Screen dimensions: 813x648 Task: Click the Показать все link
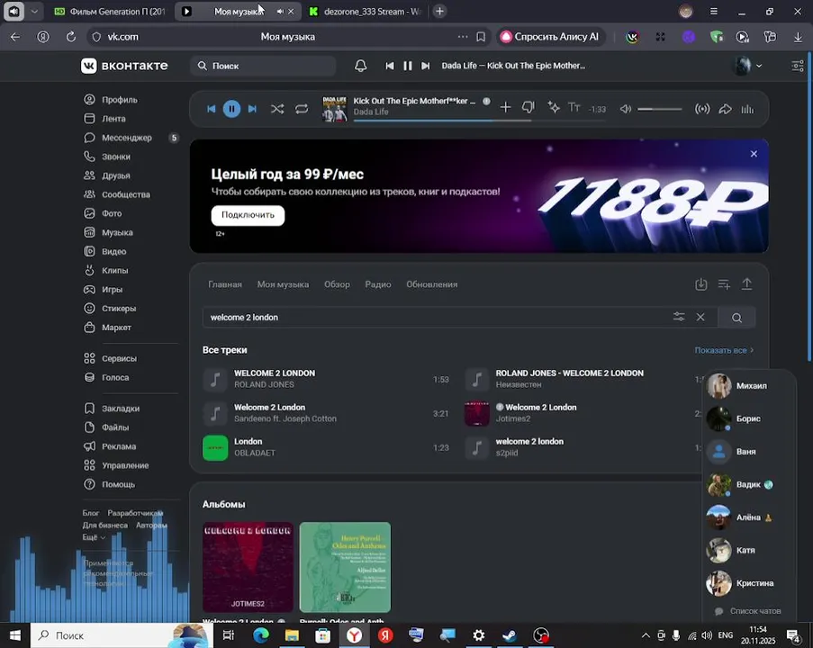pos(724,350)
